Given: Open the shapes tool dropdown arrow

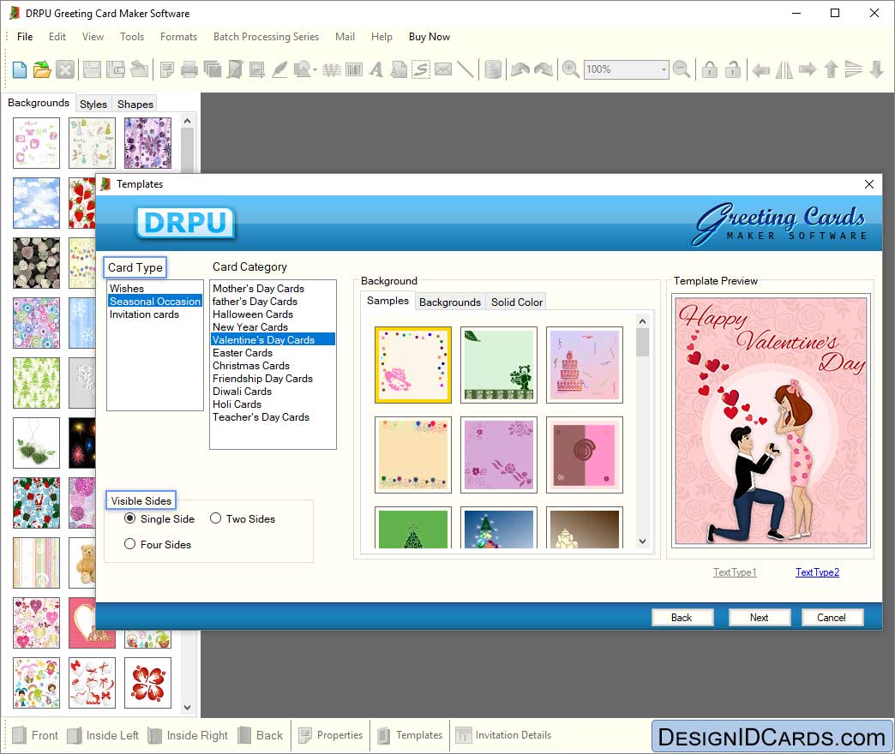Looking at the screenshot, I should point(315,70).
